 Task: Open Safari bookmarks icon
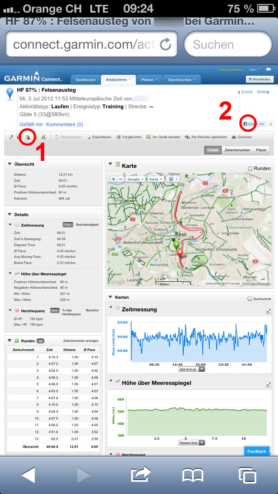point(193,475)
